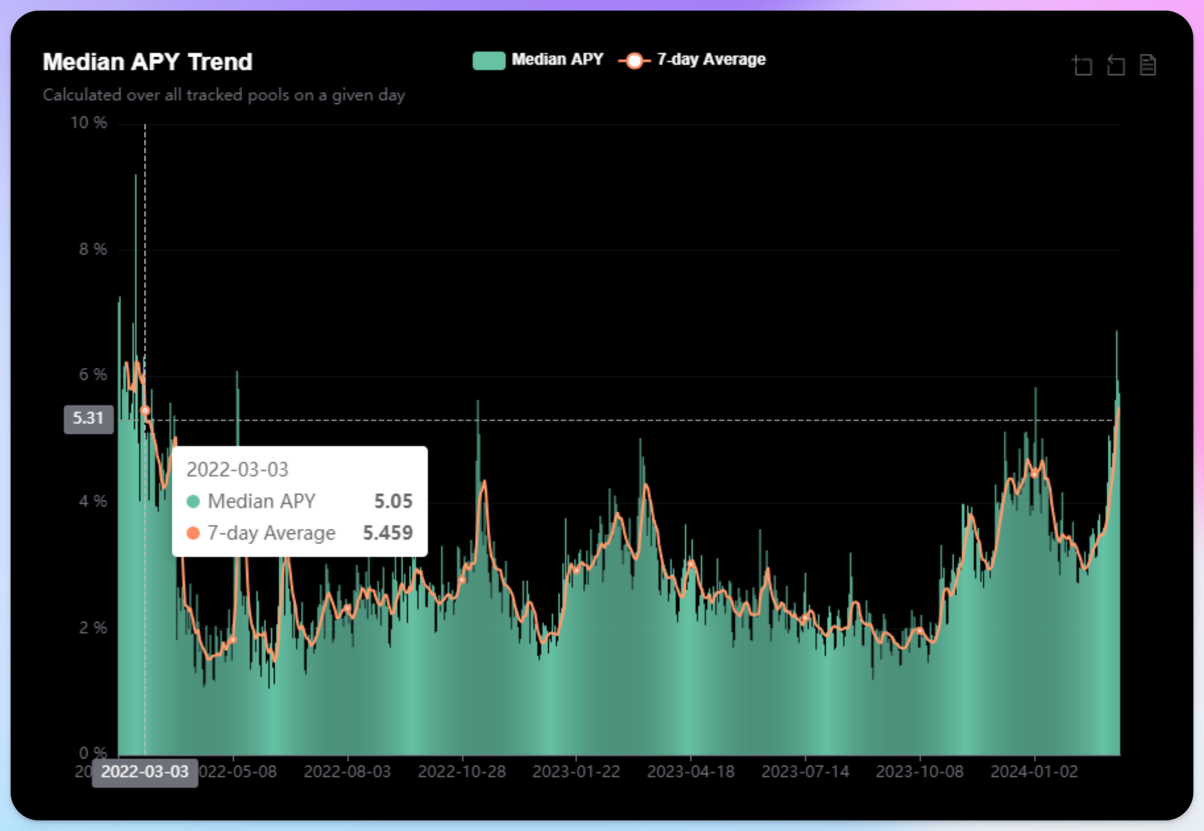Screen dimensions: 1204x831
Task: Click the 10 % y-axis label
Action: coord(89,123)
